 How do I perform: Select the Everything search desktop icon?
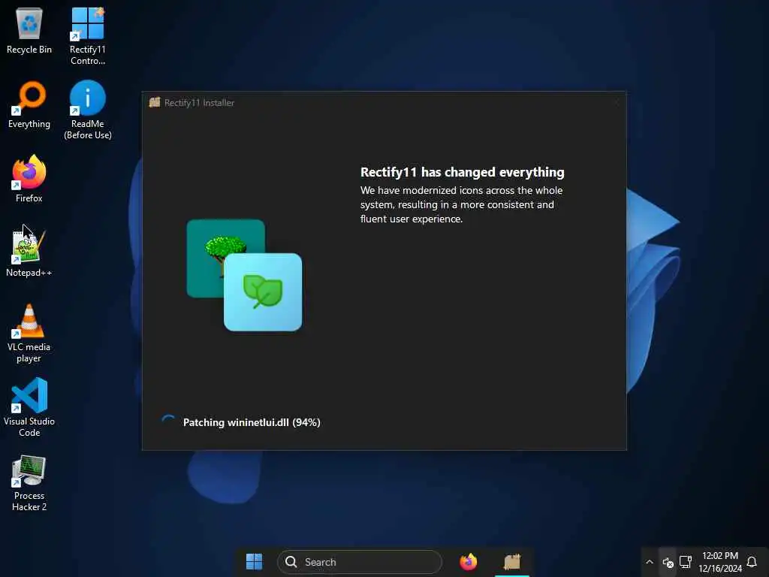click(29, 105)
